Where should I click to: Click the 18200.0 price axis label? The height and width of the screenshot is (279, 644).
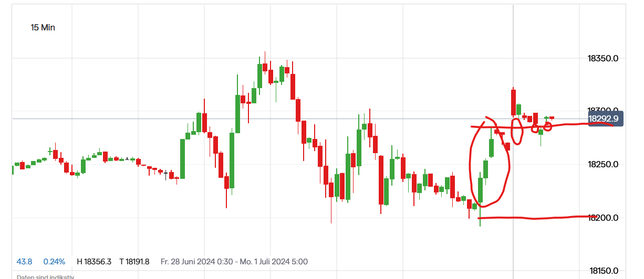click(603, 218)
